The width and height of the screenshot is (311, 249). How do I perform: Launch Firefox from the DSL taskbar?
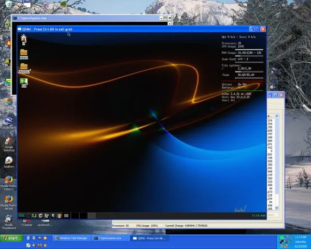(59, 216)
